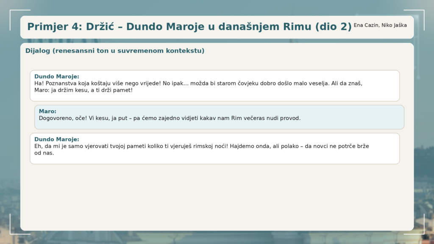The height and width of the screenshot is (244, 434).
Task: Click the top-right corner bracket decoration
Action: (422, 12)
